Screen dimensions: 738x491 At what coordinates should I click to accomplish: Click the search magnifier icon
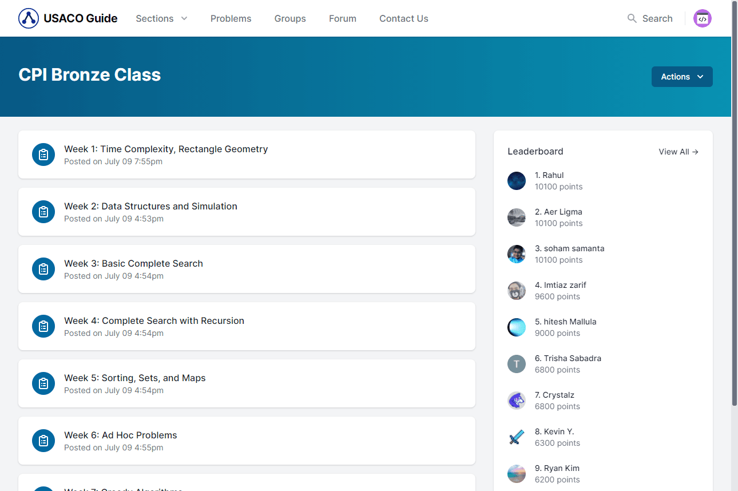(632, 18)
